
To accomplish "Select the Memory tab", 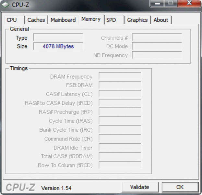I will click(91, 19).
